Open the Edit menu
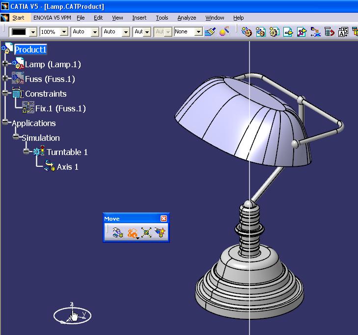Image resolution: width=358 pixels, height=335 pixels. click(x=98, y=18)
